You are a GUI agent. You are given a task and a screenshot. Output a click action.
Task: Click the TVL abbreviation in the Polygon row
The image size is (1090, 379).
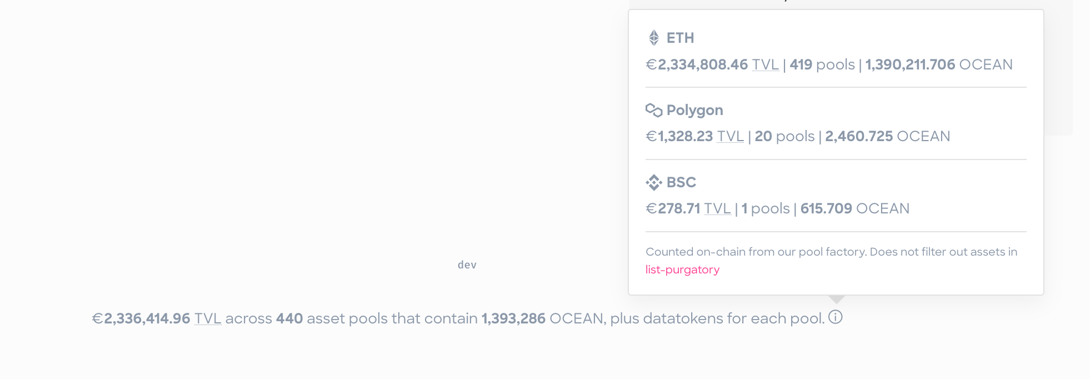731,136
